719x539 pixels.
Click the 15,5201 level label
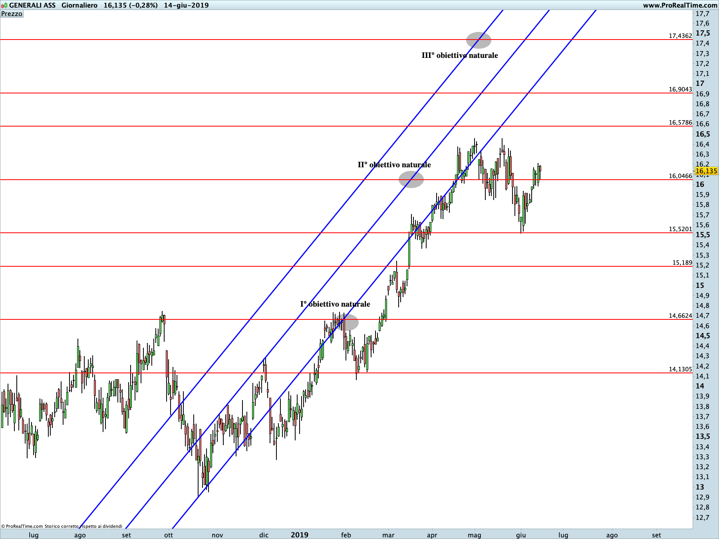pyautogui.click(x=680, y=229)
